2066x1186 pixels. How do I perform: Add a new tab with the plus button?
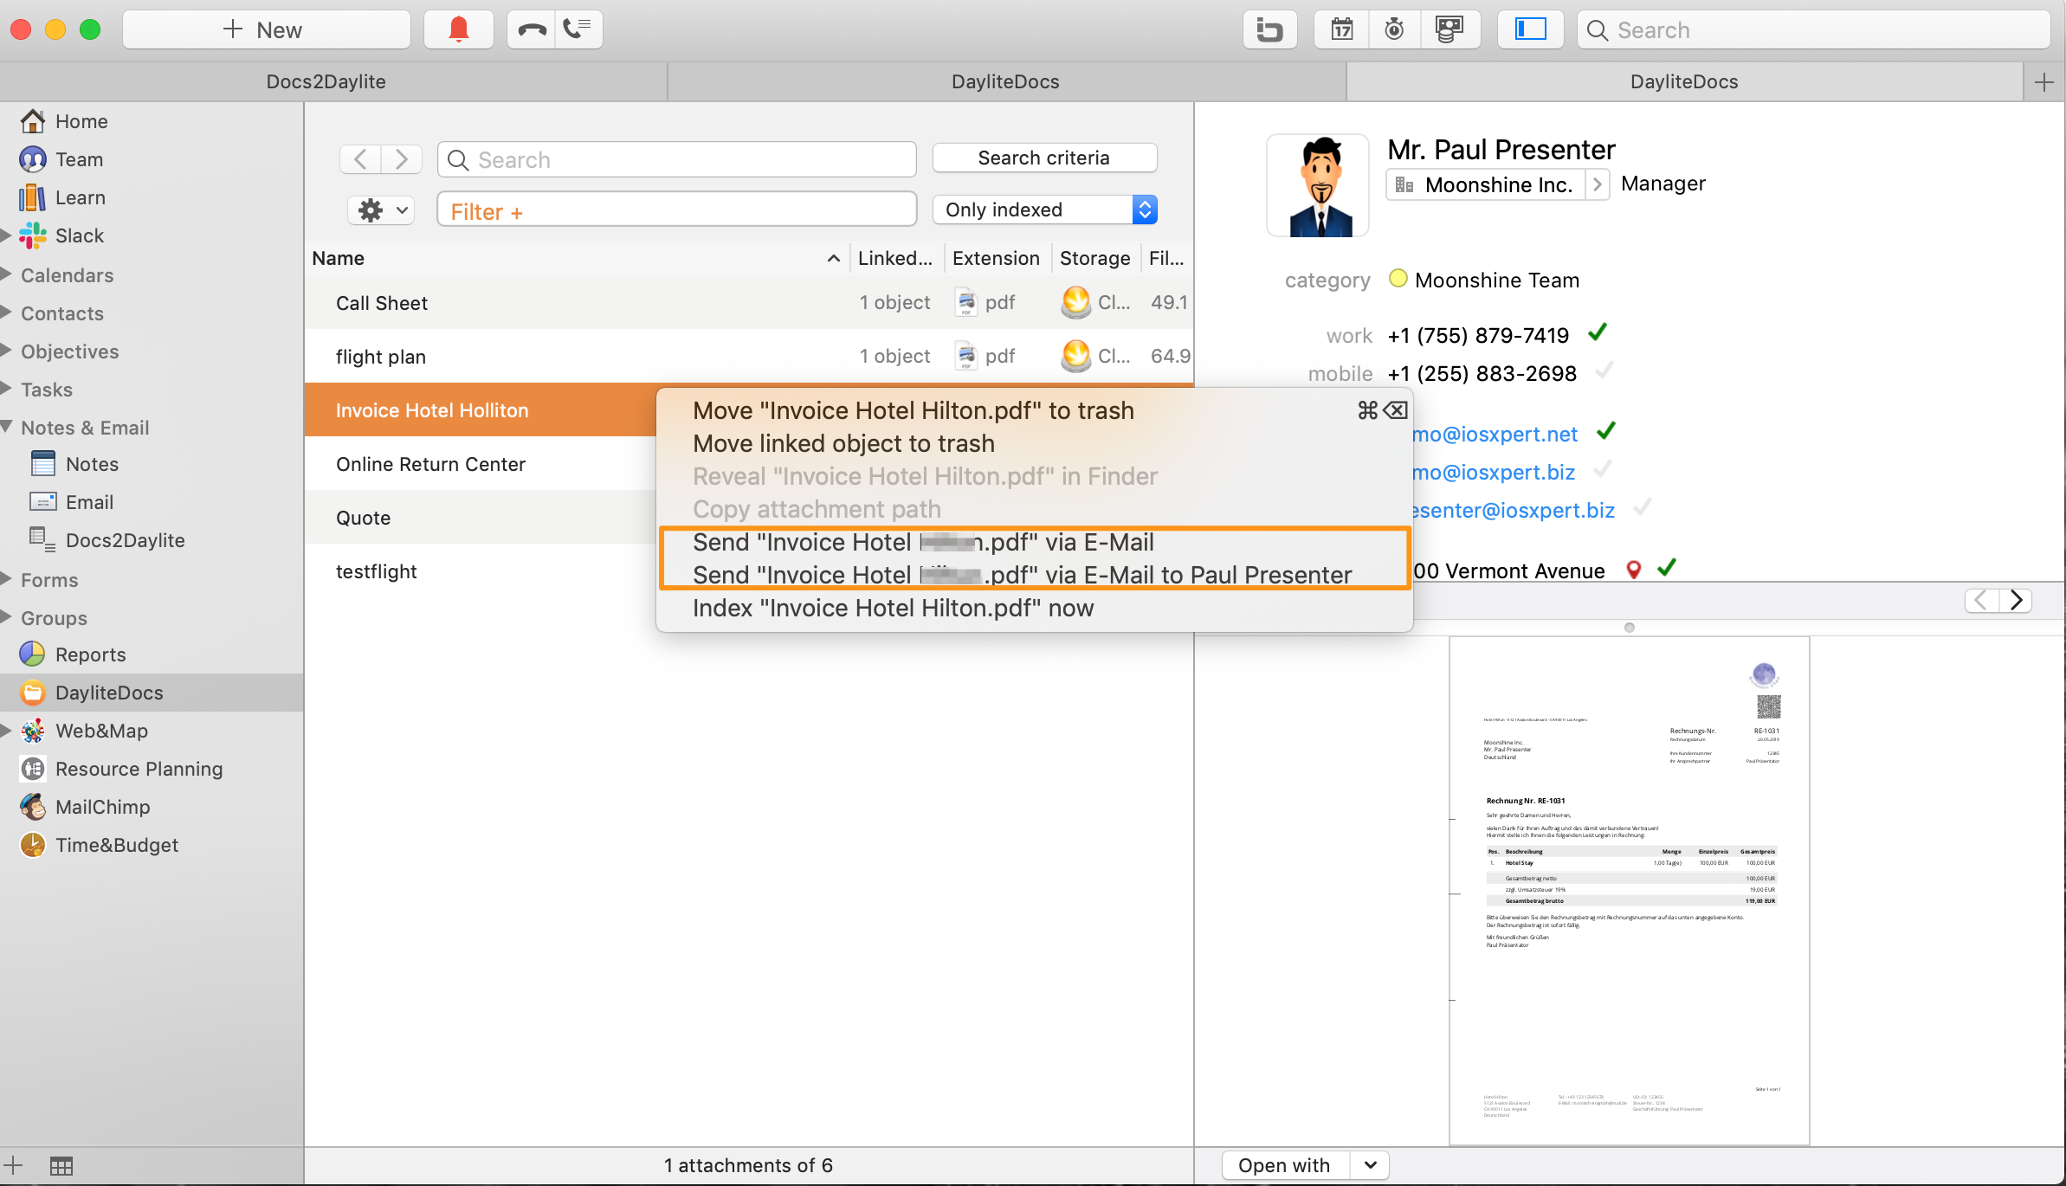[2043, 82]
